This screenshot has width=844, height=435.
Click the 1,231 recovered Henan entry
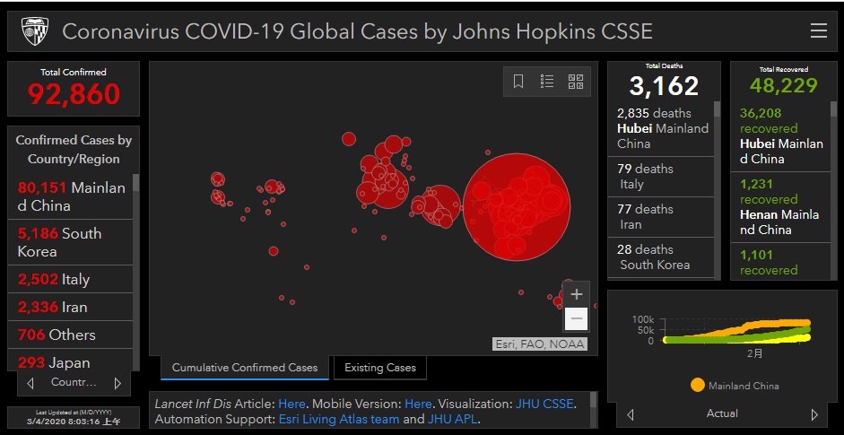(x=780, y=206)
